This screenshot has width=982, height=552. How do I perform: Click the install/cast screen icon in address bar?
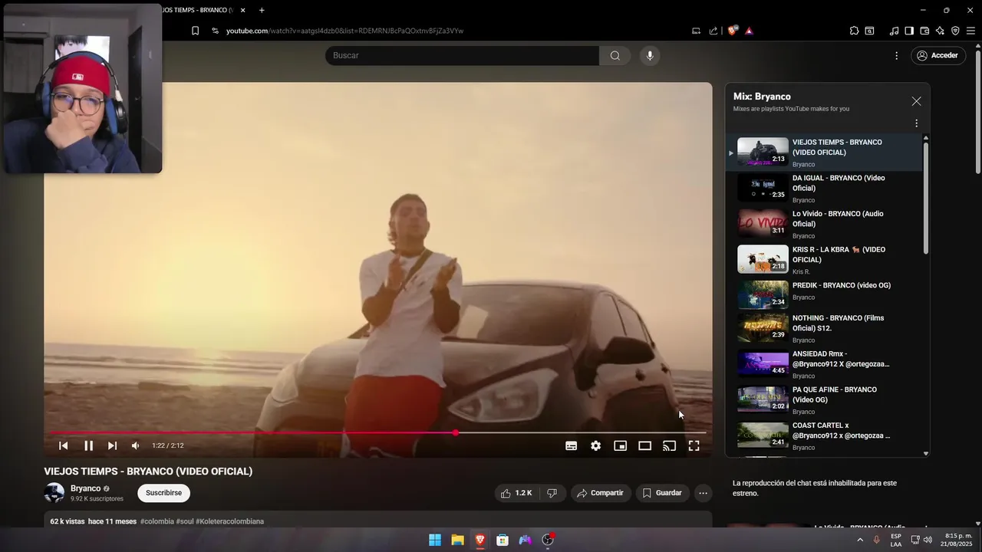tap(696, 31)
